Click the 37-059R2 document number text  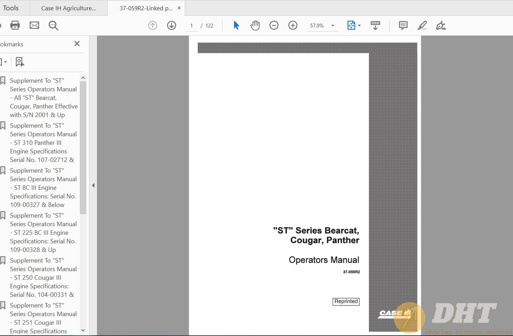pos(351,272)
